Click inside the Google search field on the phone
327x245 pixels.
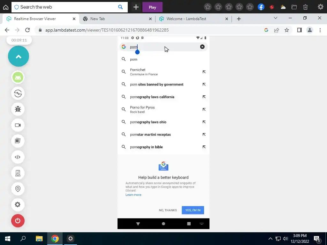[x=163, y=47]
